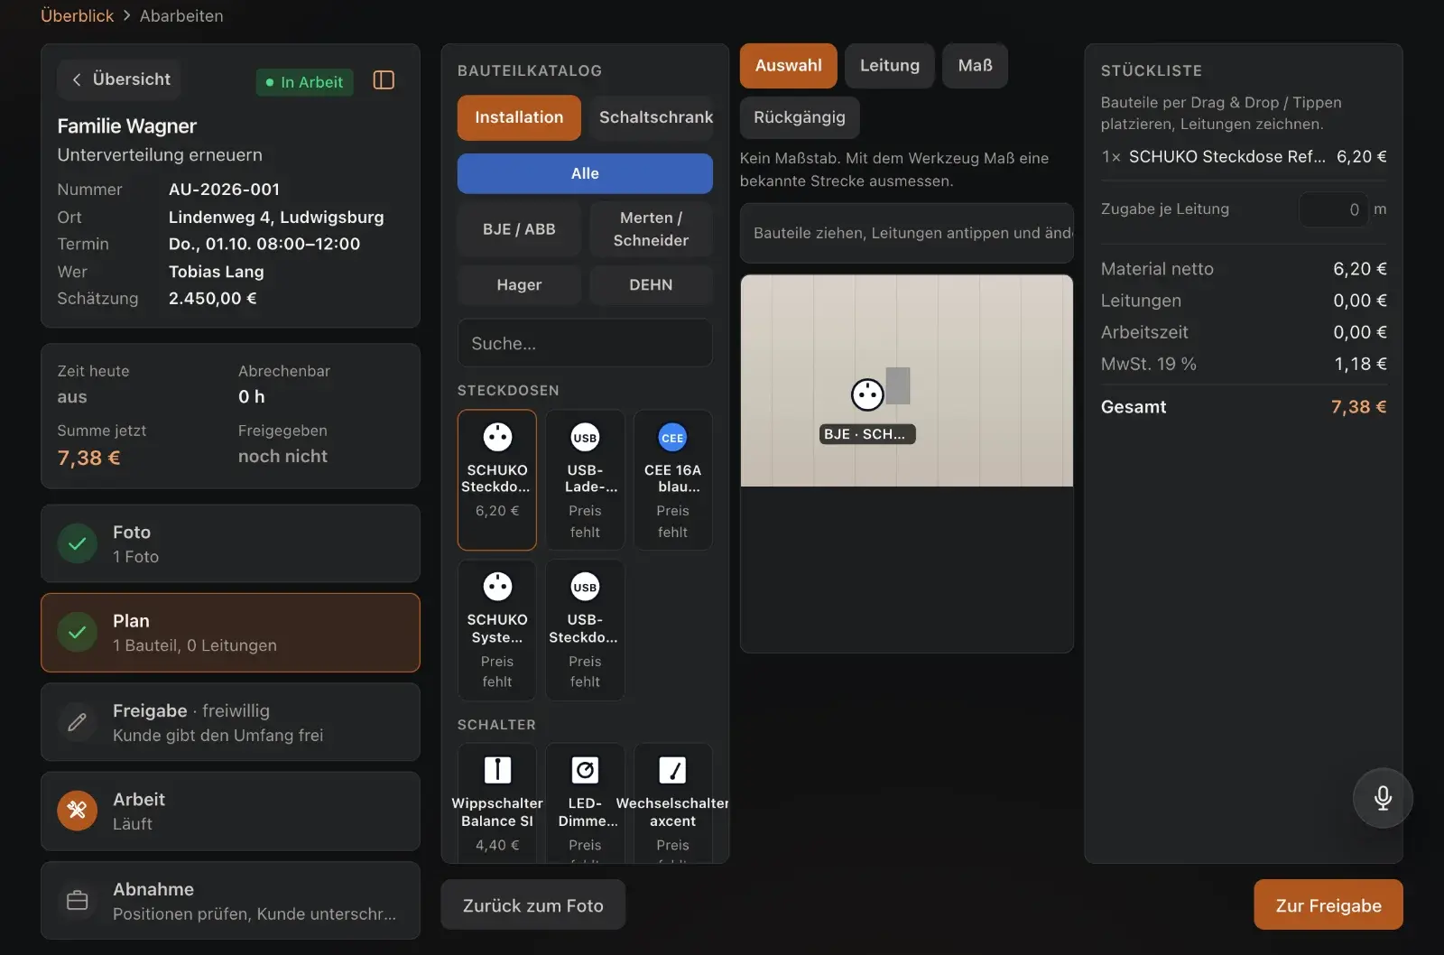Filter catalog by Merten / Schneider

(x=651, y=229)
